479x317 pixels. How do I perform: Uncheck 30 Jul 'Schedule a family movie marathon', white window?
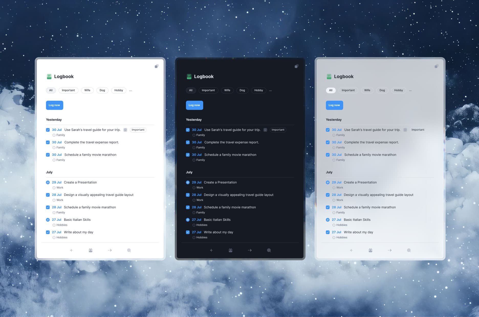pyautogui.click(x=48, y=155)
